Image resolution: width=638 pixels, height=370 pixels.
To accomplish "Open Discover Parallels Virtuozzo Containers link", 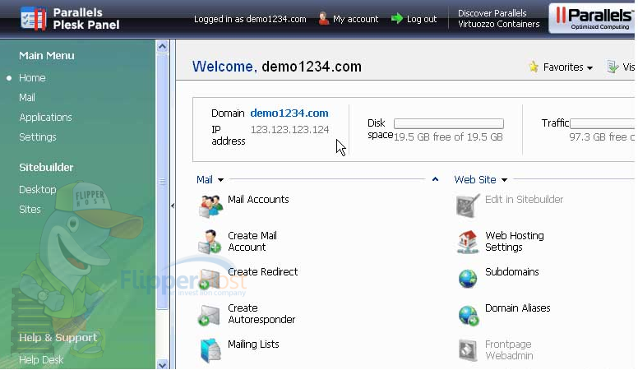I will (498, 19).
